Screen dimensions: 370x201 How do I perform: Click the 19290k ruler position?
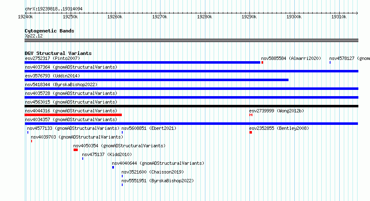pos(249,17)
